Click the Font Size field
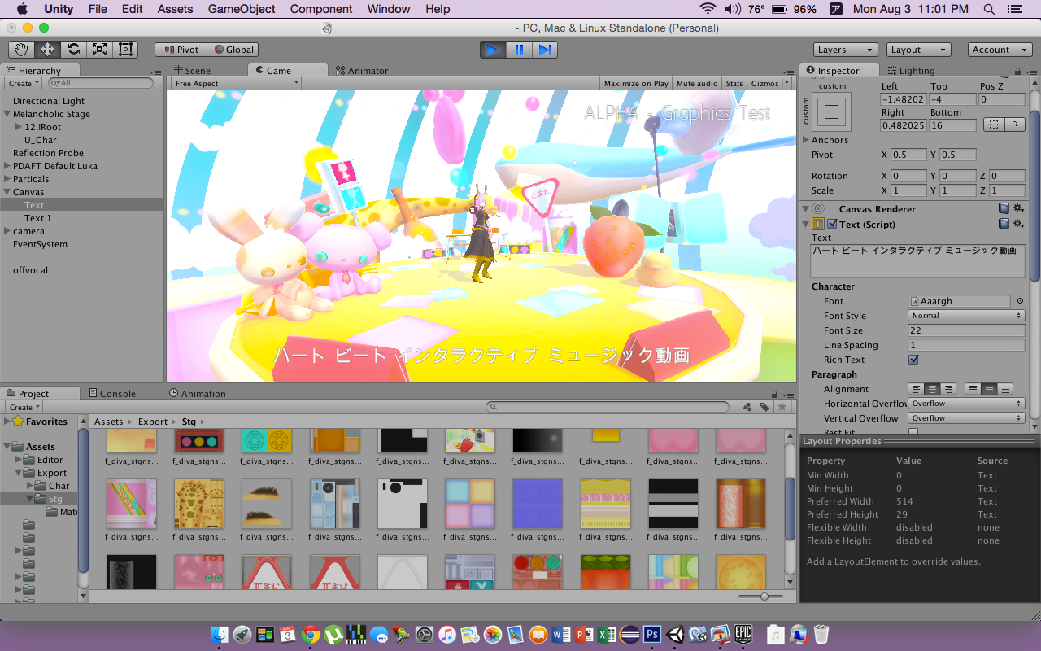 [x=966, y=330]
